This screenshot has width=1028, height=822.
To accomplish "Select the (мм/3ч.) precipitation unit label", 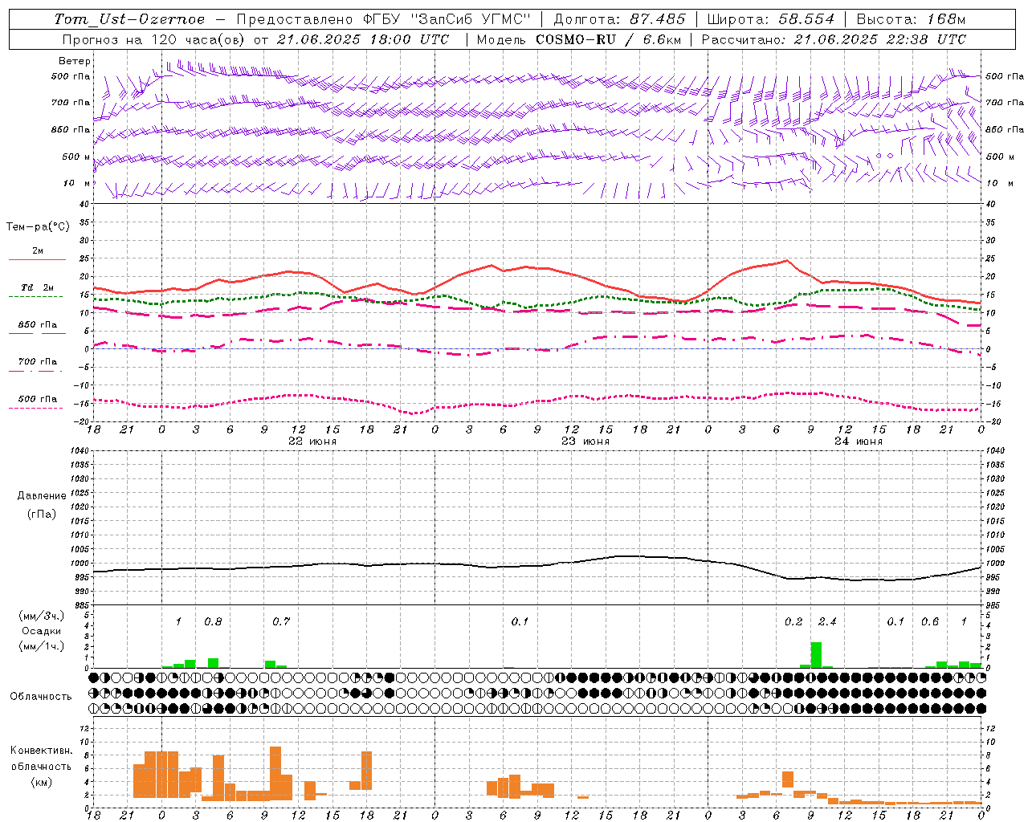I will (x=40, y=616).
